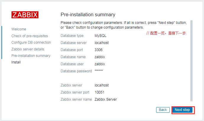
Task: Select the Welcome step in sidebar
Action: pyautogui.click(x=19, y=29)
